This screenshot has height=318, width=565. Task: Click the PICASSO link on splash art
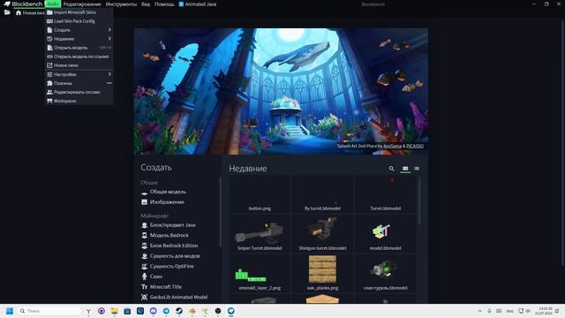(415, 146)
